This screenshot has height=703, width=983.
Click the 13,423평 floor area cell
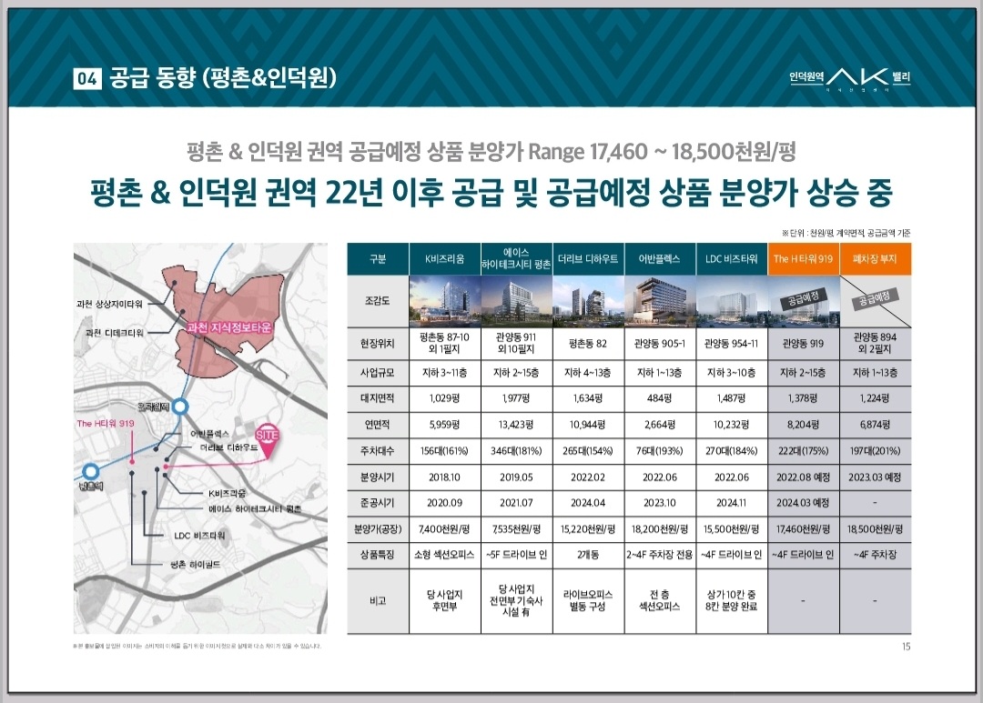click(x=516, y=425)
